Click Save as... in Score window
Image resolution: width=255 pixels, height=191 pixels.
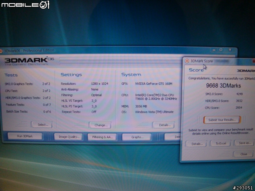[x=244, y=143]
